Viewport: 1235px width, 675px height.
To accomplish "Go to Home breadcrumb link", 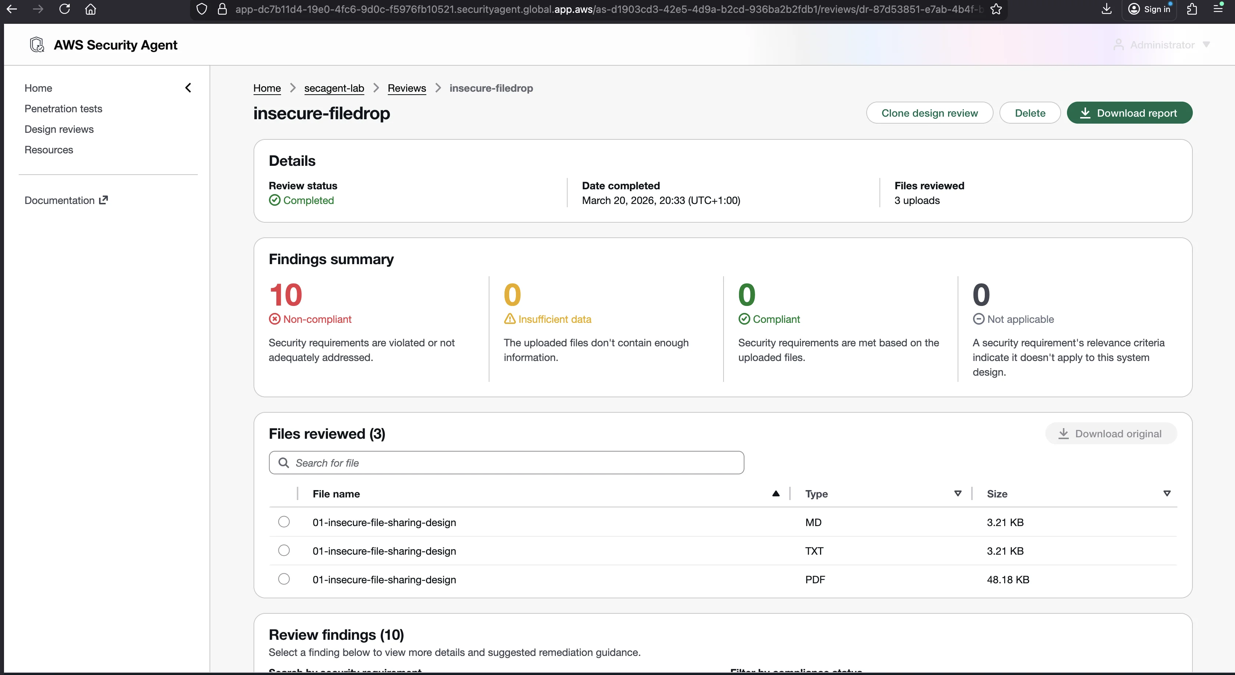I will point(267,88).
